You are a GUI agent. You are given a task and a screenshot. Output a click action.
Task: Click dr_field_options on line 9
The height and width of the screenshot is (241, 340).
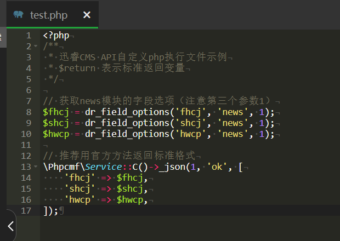pyautogui.click(x=127, y=123)
